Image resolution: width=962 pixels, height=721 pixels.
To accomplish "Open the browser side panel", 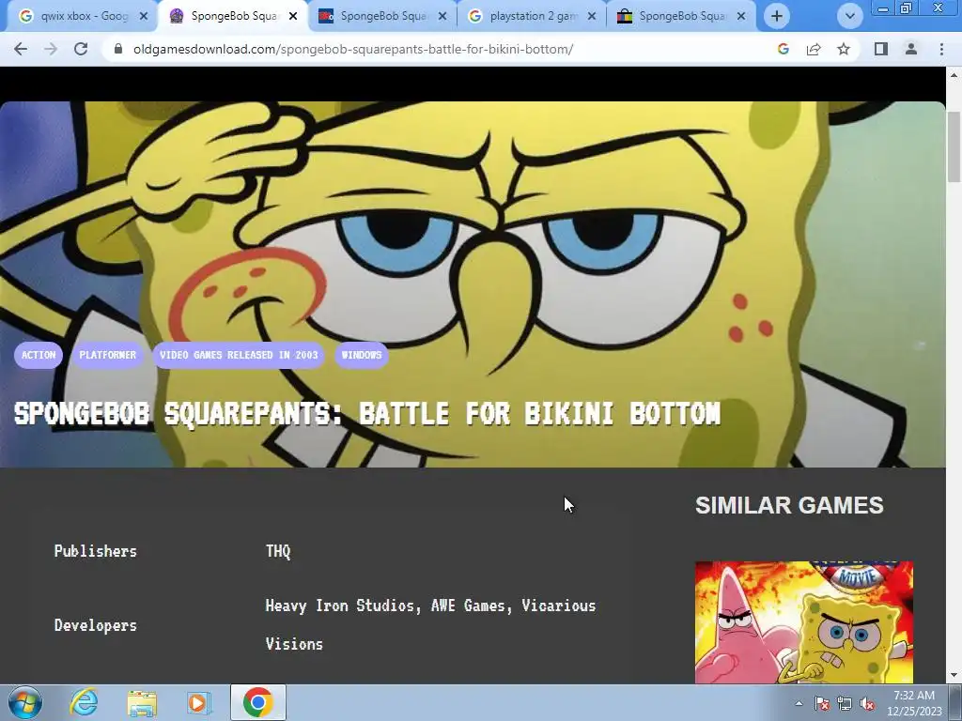I will click(x=881, y=49).
